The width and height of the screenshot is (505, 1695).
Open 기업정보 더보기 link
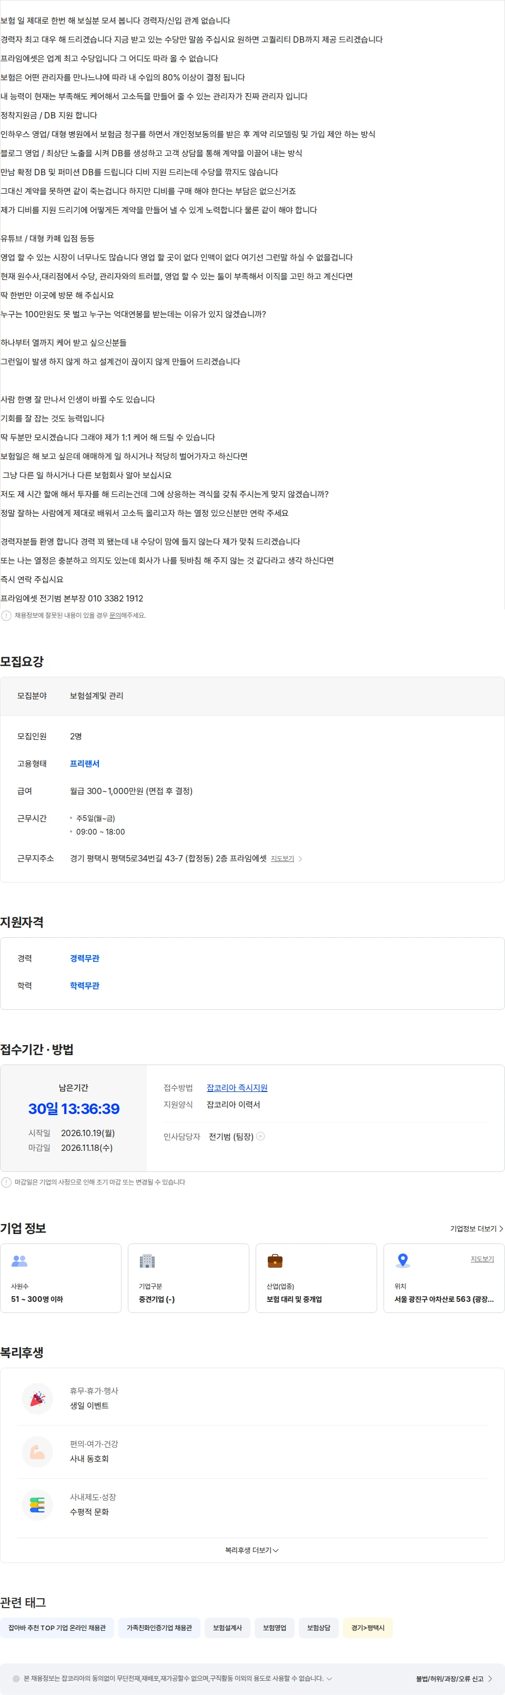click(x=473, y=1228)
